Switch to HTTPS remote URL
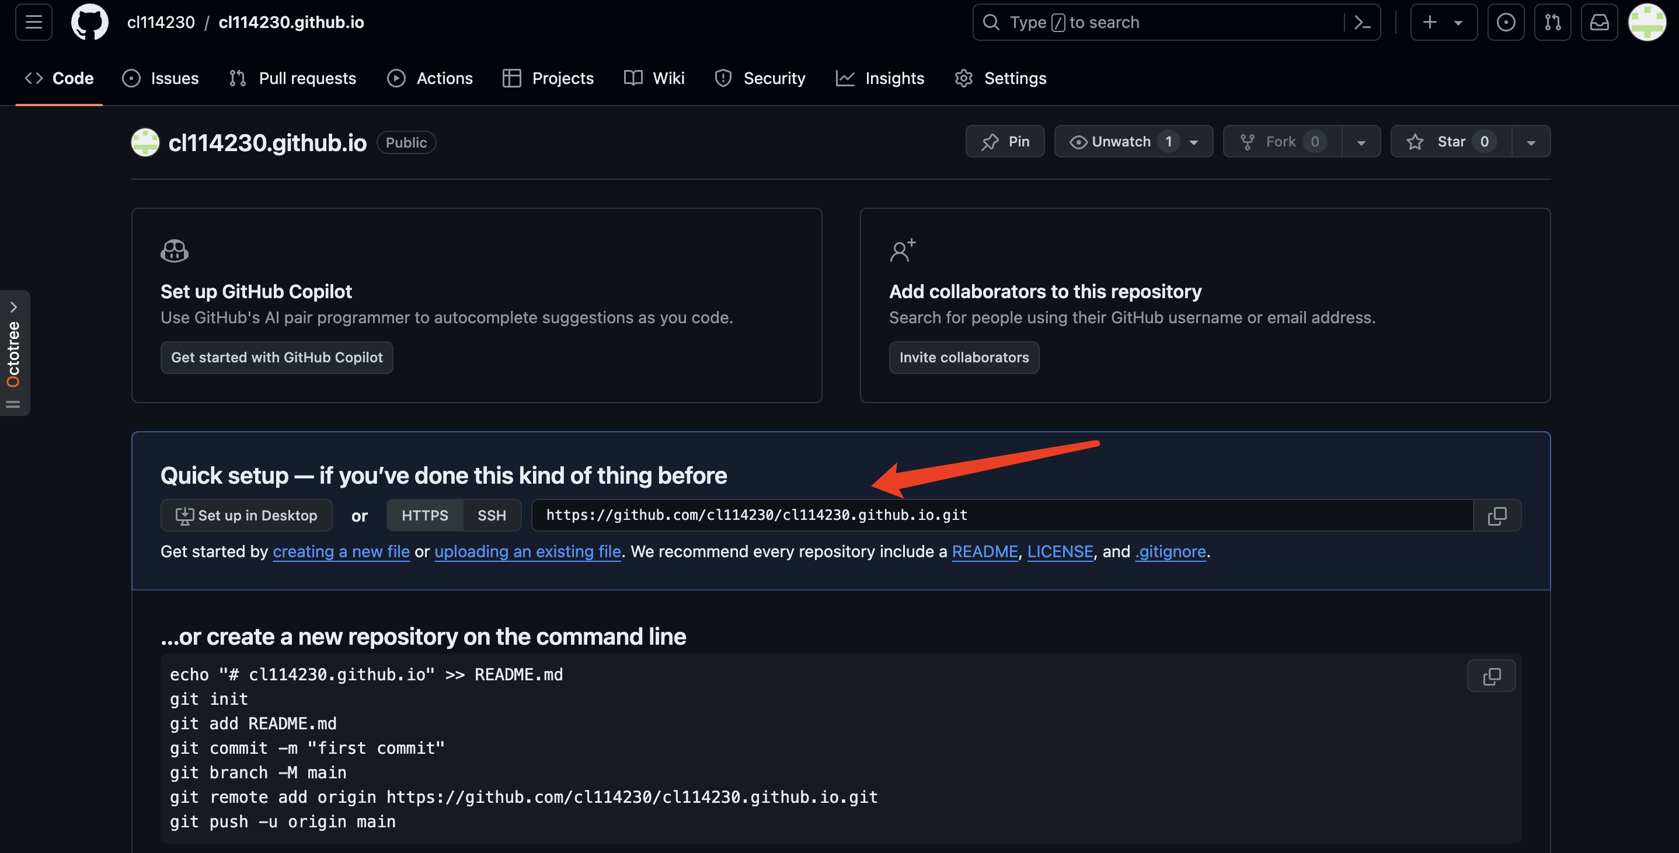 coord(423,513)
